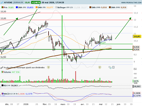Click the 11,5 label on the price axis
This screenshot has width=142, height=106.
tap(136, 27)
